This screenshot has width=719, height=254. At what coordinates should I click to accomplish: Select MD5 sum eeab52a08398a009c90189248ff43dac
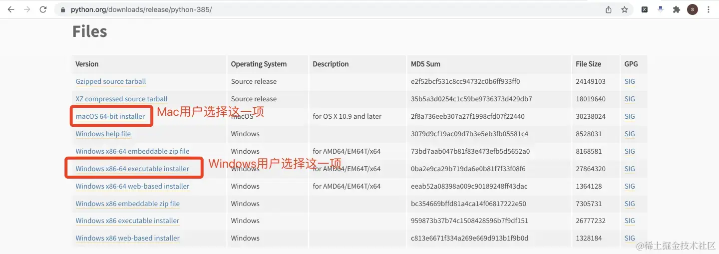(x=470, y=186)
